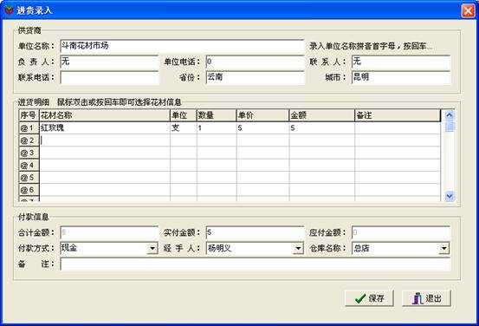The height and width of the screenshot is (326, 479).
Task: Click the 序号 column header
Action: (x=29, y=115)
